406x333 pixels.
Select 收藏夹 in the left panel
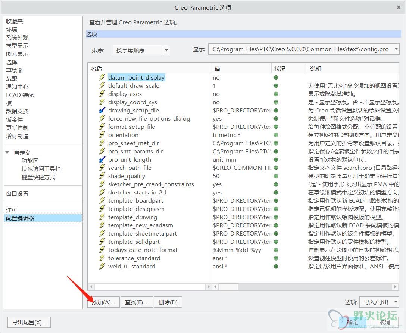click(15, 21)
